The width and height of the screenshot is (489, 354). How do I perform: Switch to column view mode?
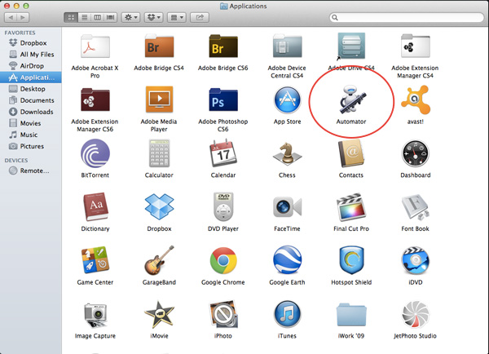point(97,17)
